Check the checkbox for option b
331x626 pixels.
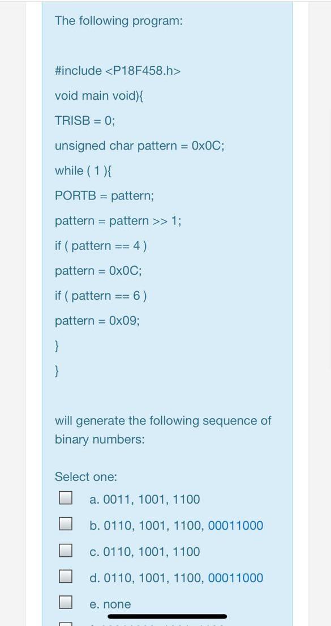click(65, 523)
